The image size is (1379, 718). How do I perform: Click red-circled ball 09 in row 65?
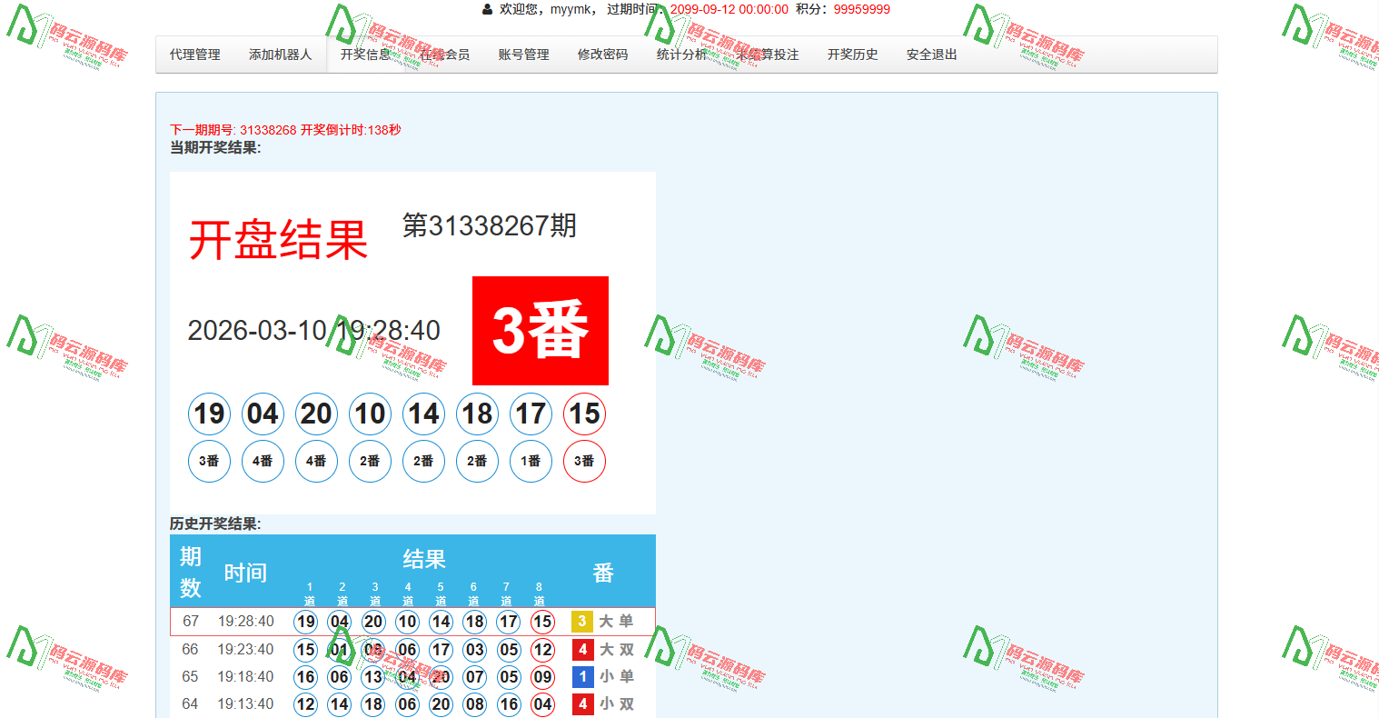click(542, 677)
